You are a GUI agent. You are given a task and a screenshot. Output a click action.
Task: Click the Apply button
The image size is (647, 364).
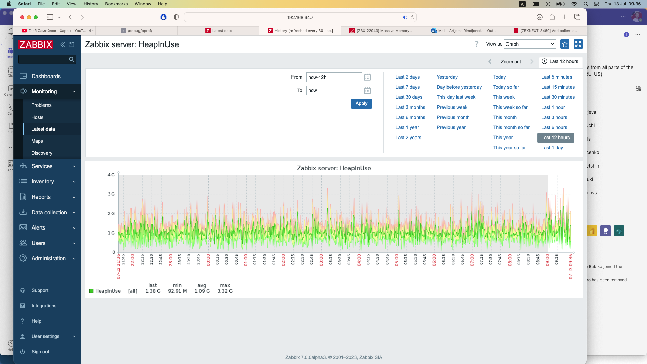pyautogui.click(x=361, y=104)
